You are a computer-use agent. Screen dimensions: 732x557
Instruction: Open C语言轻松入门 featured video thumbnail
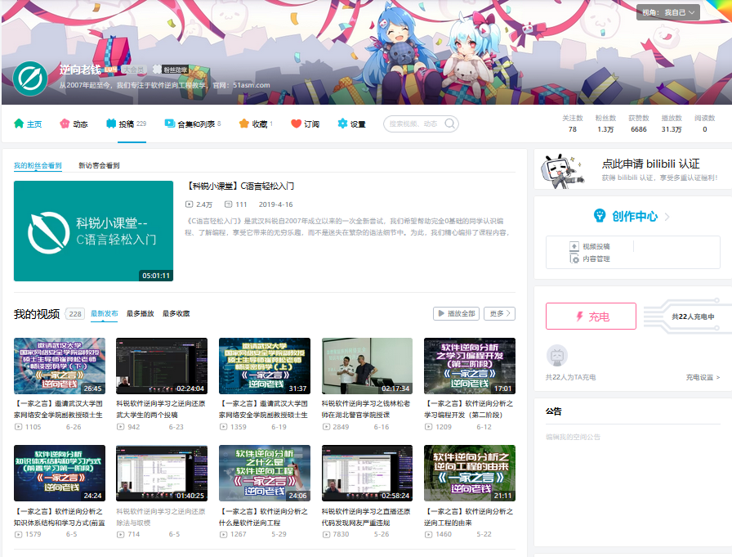coord(93,231)
